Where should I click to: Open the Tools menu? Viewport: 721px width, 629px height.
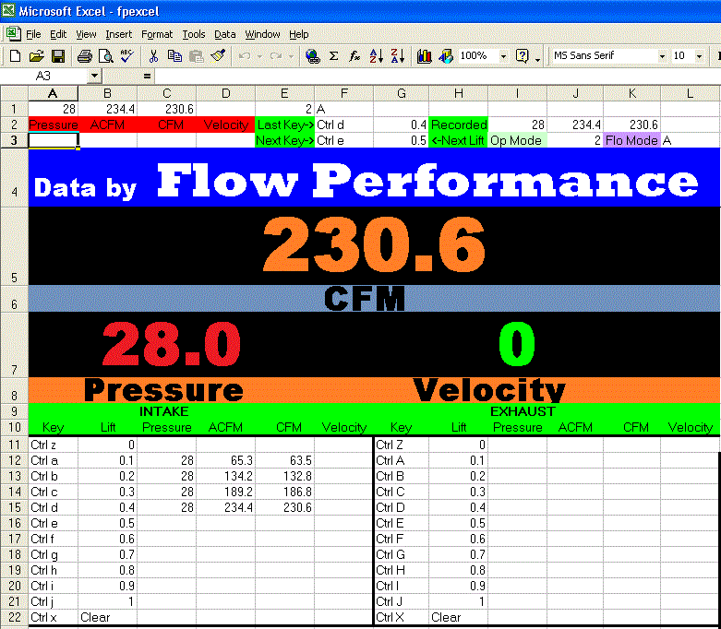194,34
